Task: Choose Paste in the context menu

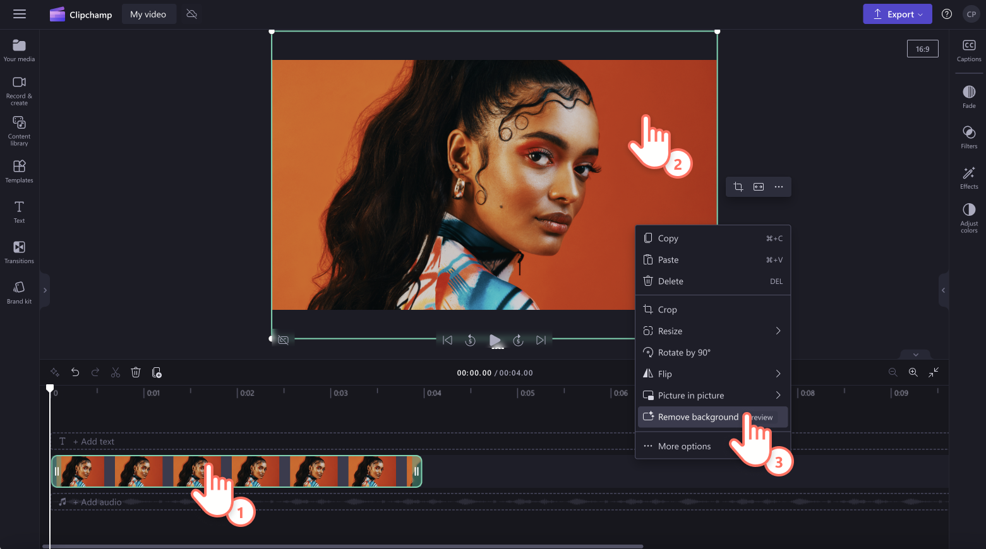Action: pos(712,260)
